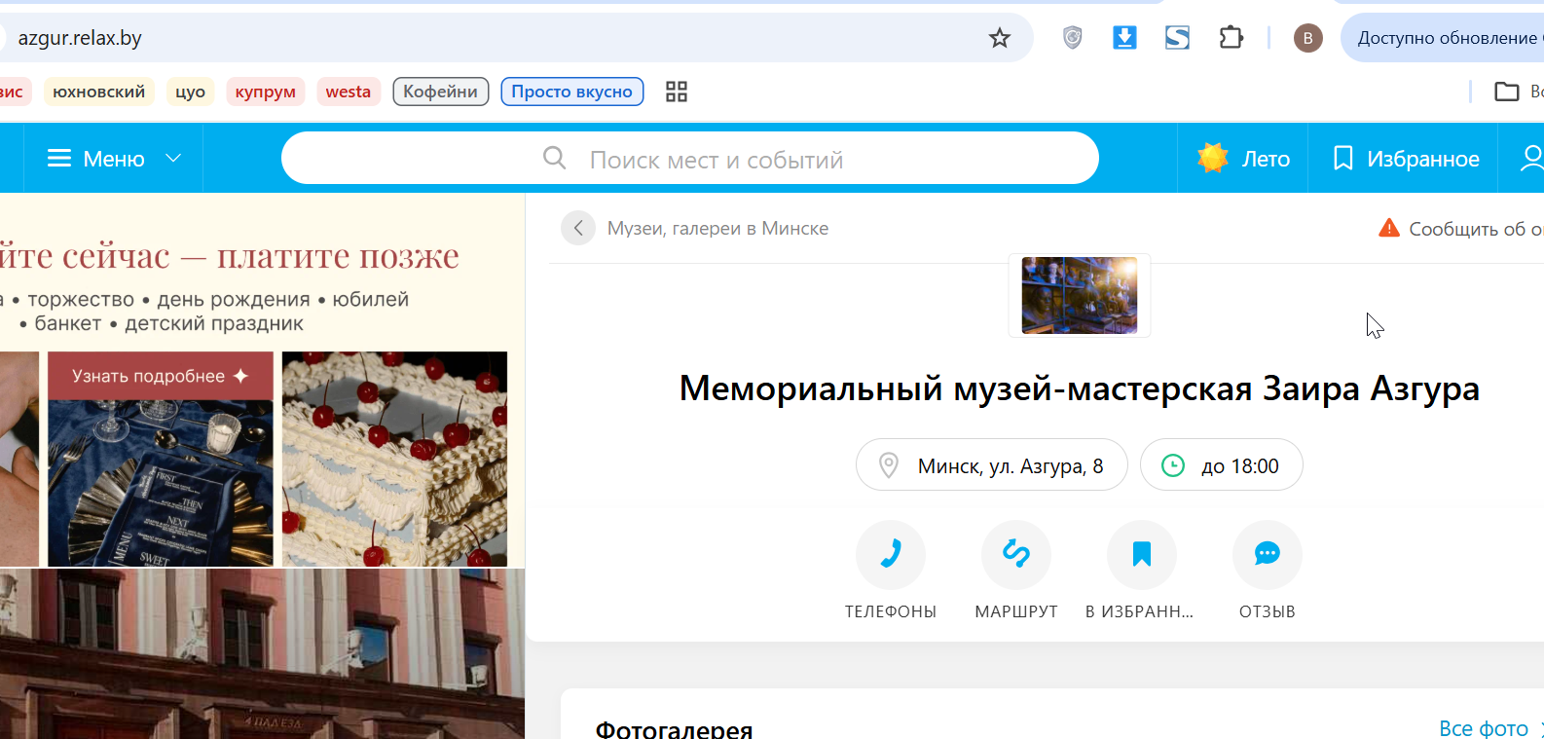Click the orange warning triangle icon
Screen dimensions: 1544x739
1389,228
